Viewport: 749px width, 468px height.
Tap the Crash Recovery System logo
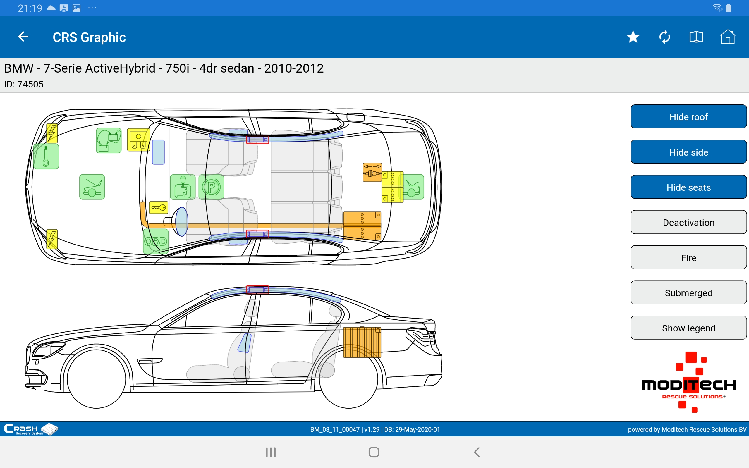click(x=31, y=429)
